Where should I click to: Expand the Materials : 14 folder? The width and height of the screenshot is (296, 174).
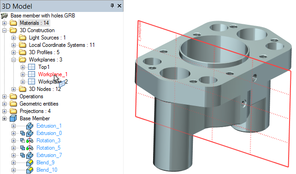4,23
